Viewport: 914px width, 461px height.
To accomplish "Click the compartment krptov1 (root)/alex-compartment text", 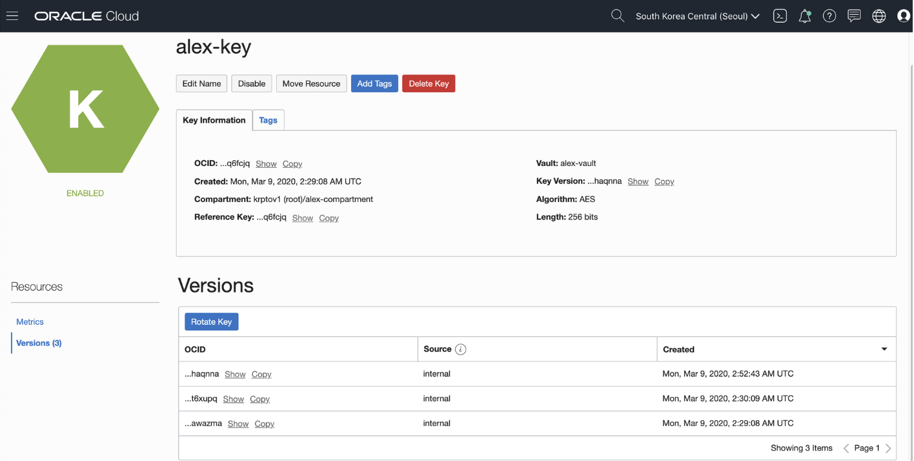I will point(313,199).
